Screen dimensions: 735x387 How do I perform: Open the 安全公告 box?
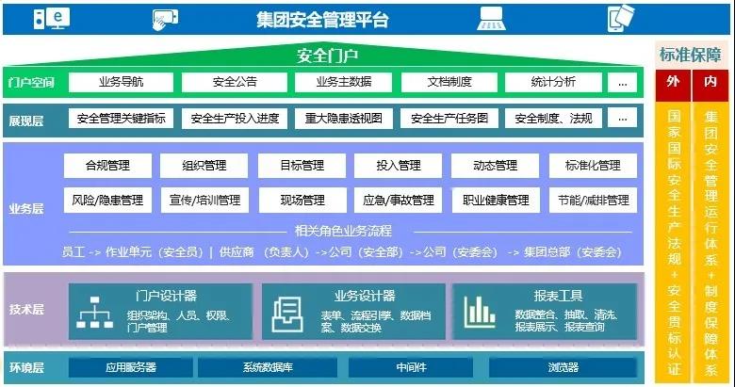tap(235, 82)
